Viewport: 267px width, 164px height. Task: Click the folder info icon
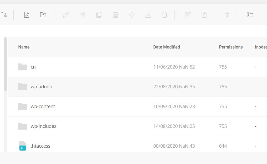[250, 15]
